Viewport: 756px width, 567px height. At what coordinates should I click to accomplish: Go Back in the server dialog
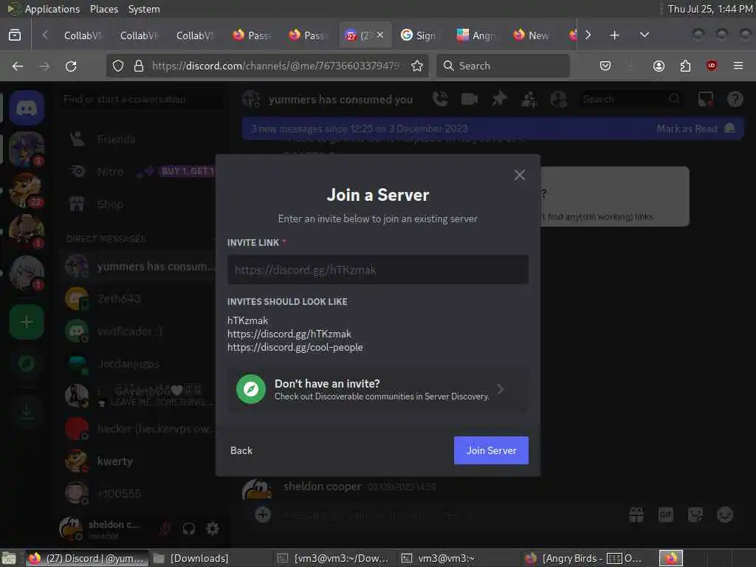pos(241,450)
